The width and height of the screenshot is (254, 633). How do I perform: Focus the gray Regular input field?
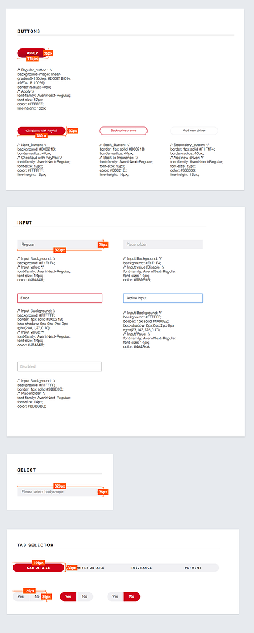(x=60, y=244)
